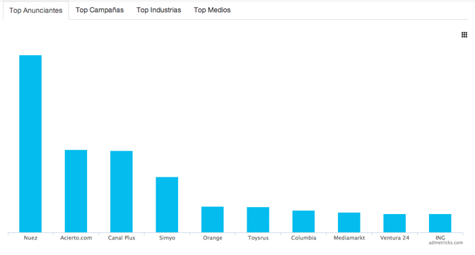Click the 'Ventura 24' axis label
Image resolution: width=475 pixels, height=255 pixels.
pos(394,238)
